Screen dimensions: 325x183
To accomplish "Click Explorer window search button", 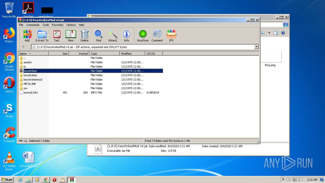I will (286, 24).
